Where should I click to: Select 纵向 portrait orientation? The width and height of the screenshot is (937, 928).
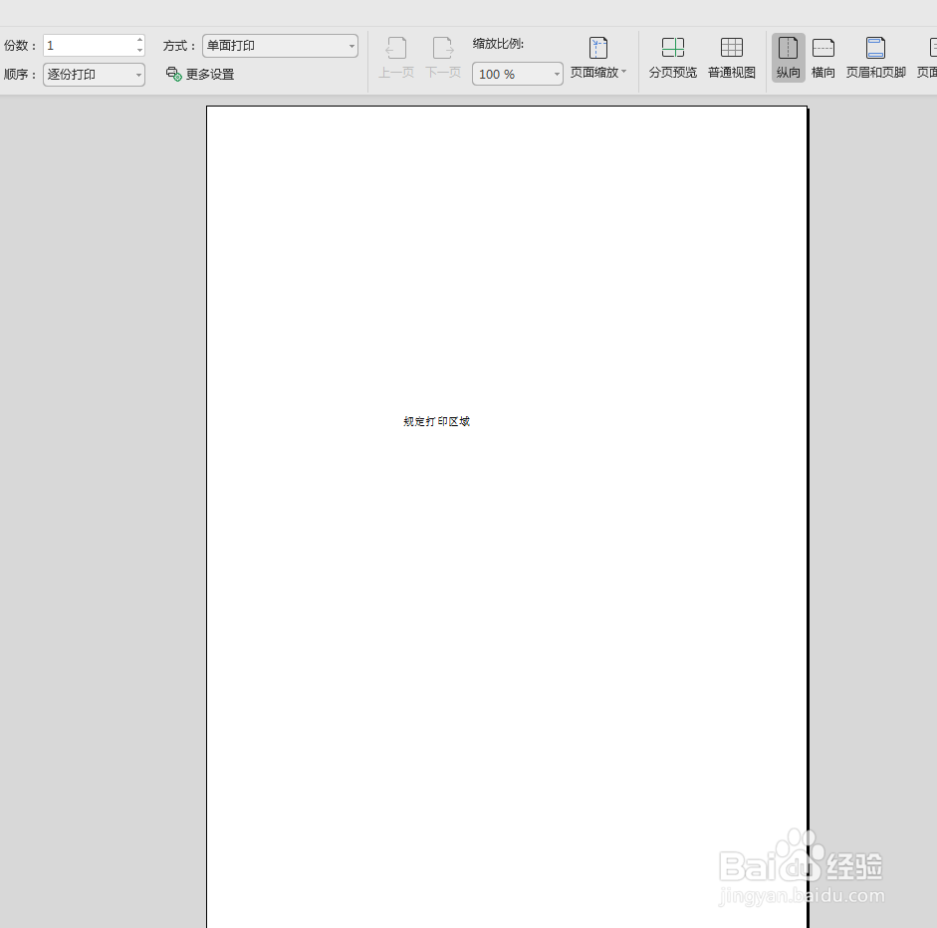click(x=789, y=58)
